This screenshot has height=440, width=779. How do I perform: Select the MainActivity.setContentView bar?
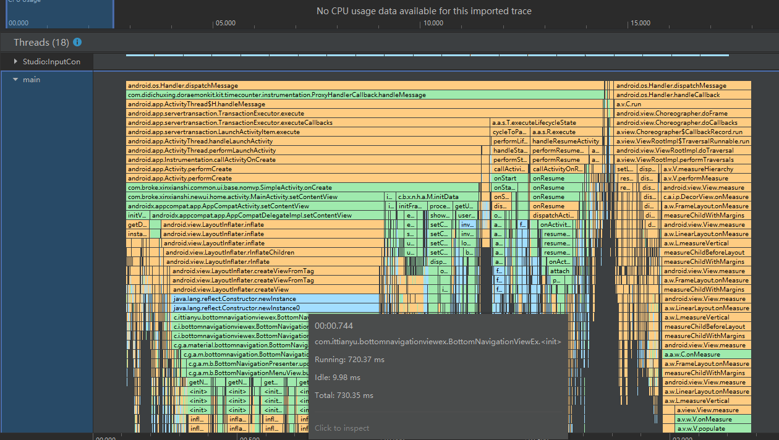[255, 197]
